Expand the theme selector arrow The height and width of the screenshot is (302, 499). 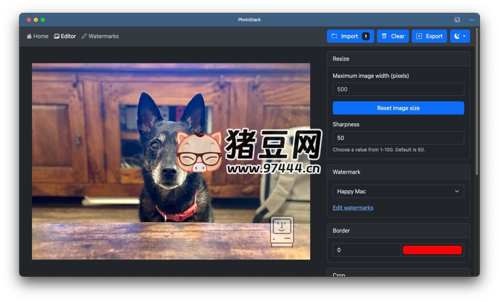[x=464, y=36]
